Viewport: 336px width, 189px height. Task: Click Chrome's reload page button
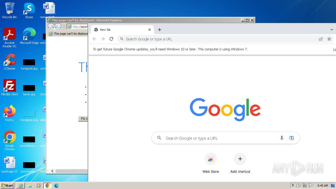click(x=111, y=39)
